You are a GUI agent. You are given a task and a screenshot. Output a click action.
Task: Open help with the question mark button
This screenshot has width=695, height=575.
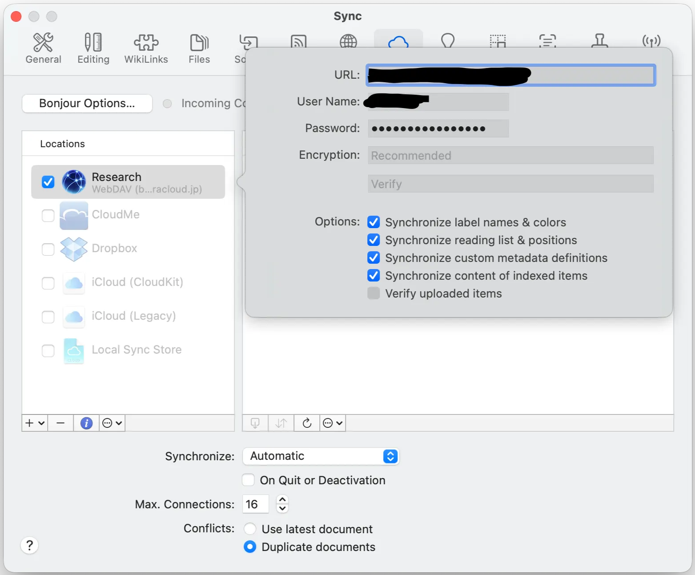tap(29, 545)
